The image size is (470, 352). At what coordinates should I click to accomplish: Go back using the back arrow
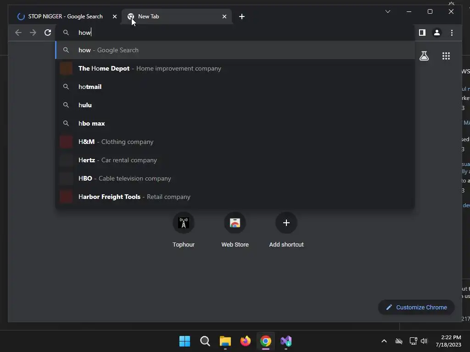[18, 33]
